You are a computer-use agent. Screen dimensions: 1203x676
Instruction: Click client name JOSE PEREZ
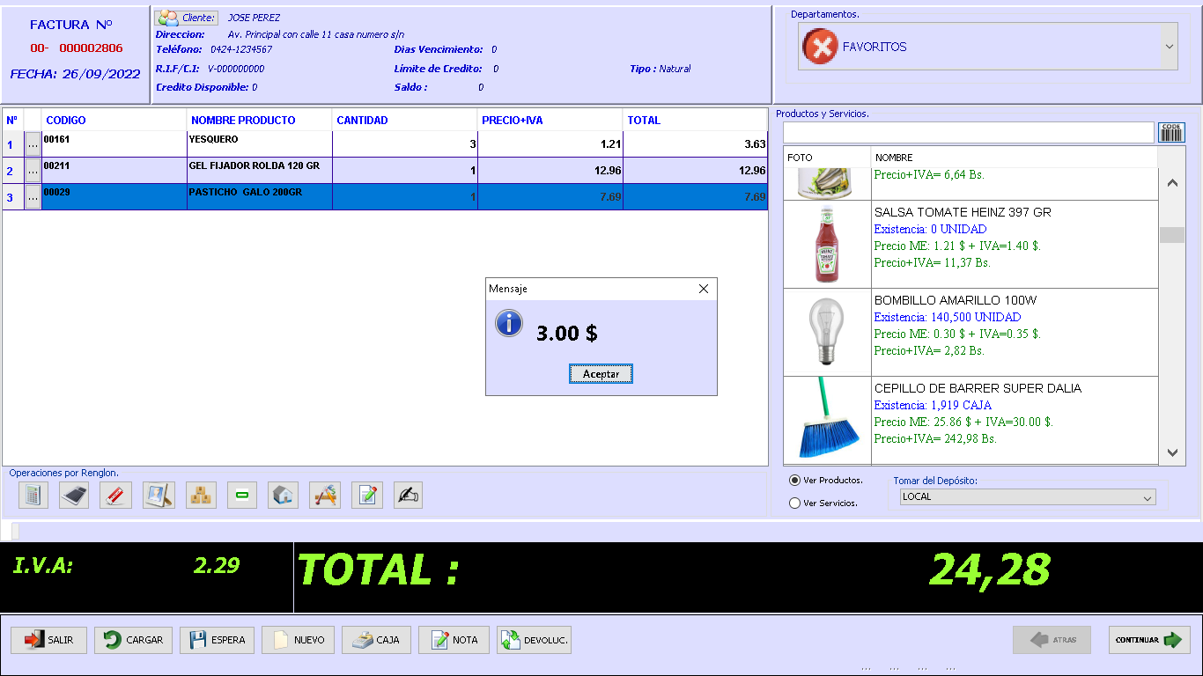[254, 18]
